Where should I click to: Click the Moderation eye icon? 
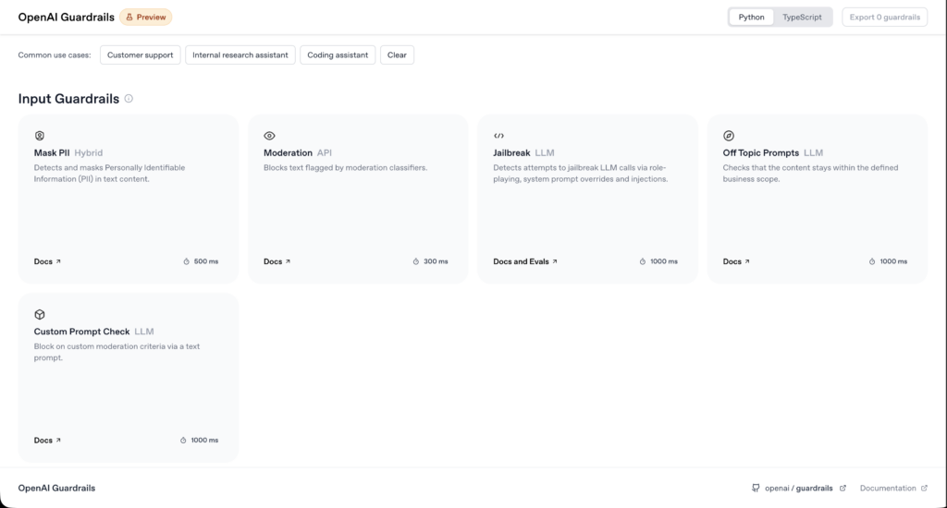click(269, 136)
